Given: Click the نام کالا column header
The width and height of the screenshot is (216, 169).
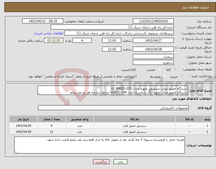Looking at the screenshot, I should [134, 119].
